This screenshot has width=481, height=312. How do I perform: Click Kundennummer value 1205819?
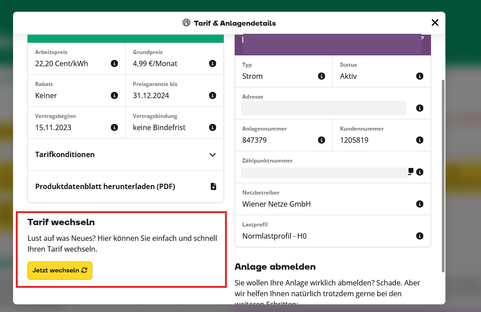pos(354,140)
